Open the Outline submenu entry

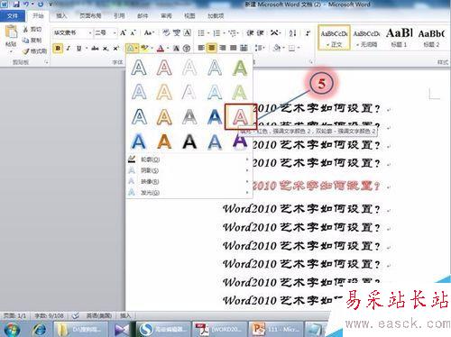[x=189, y=159]
